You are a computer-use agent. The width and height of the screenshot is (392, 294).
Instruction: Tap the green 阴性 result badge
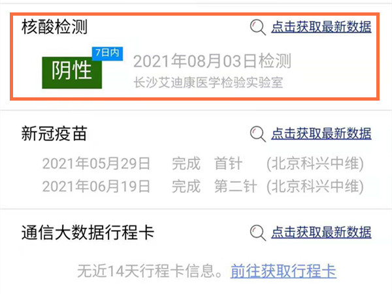click(x=72, y=73)
